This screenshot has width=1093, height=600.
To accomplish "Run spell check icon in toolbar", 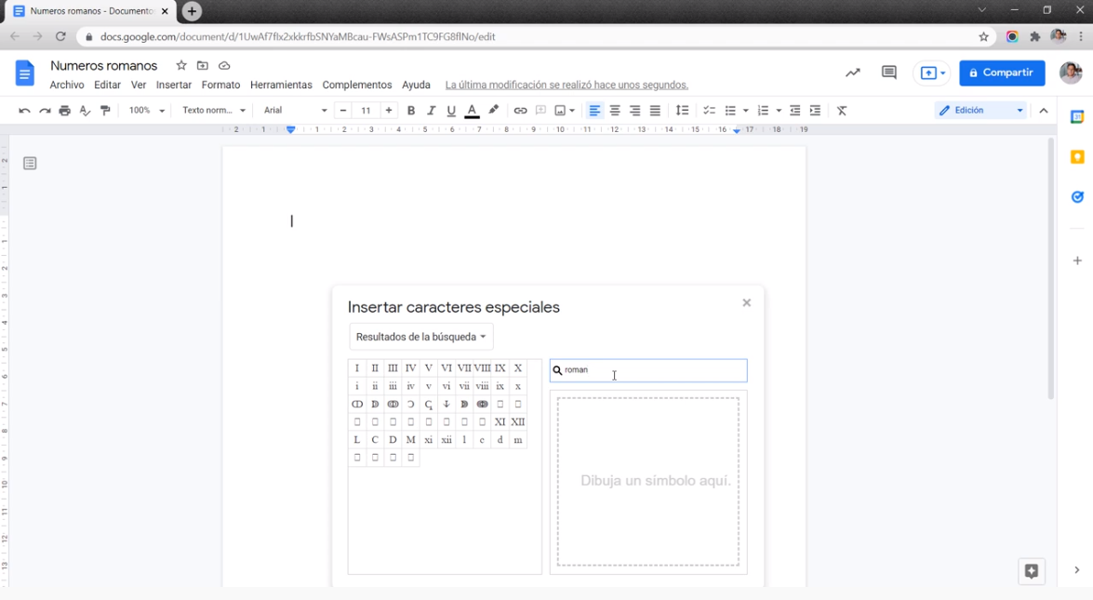I will pyautogui.click(x=85, y=111).
